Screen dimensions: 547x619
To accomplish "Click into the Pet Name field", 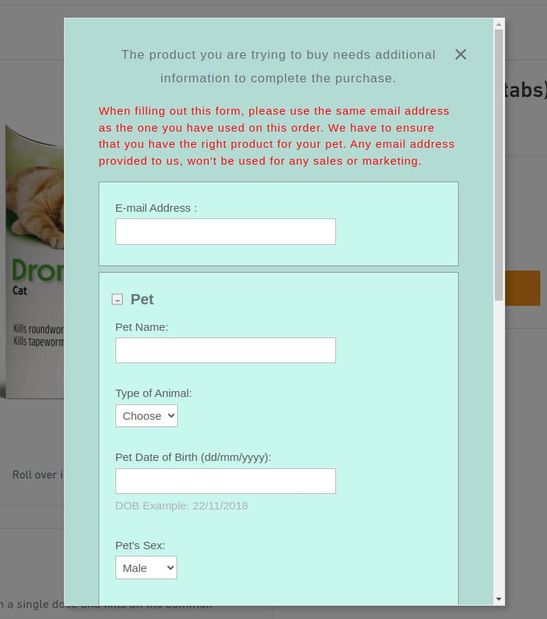I will click(225, 351).
